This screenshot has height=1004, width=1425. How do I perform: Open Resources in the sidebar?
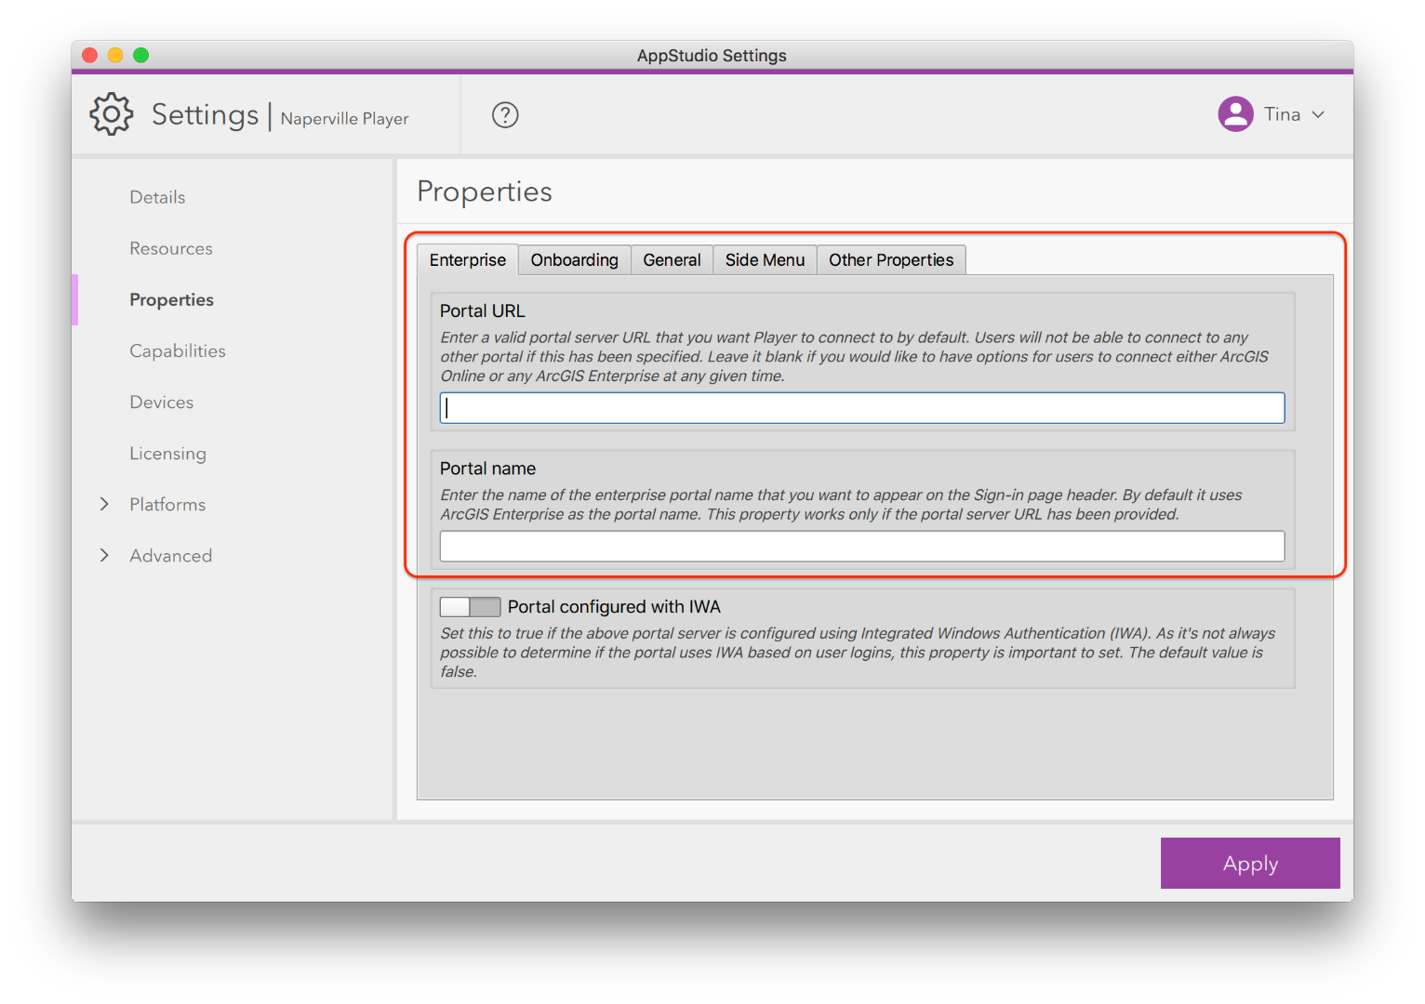point(171,248)
